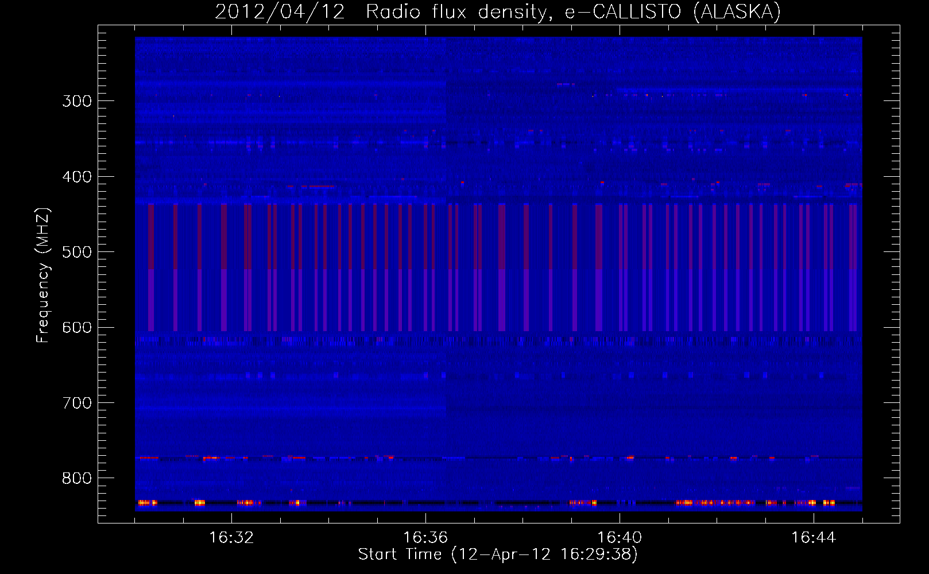Image resolution: width=929 pixels, height=574 pixels.
Task: Click the 16:44 time tick label
Action: point(814,537)
